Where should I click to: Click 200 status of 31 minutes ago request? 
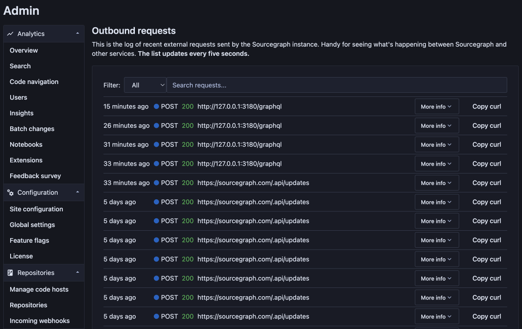coord(188,144)
